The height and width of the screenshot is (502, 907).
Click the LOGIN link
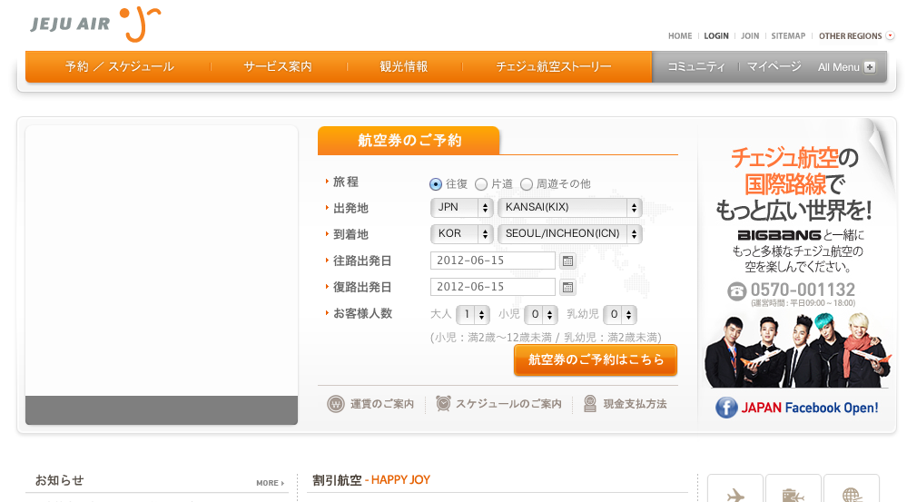[x=716, y=36]
